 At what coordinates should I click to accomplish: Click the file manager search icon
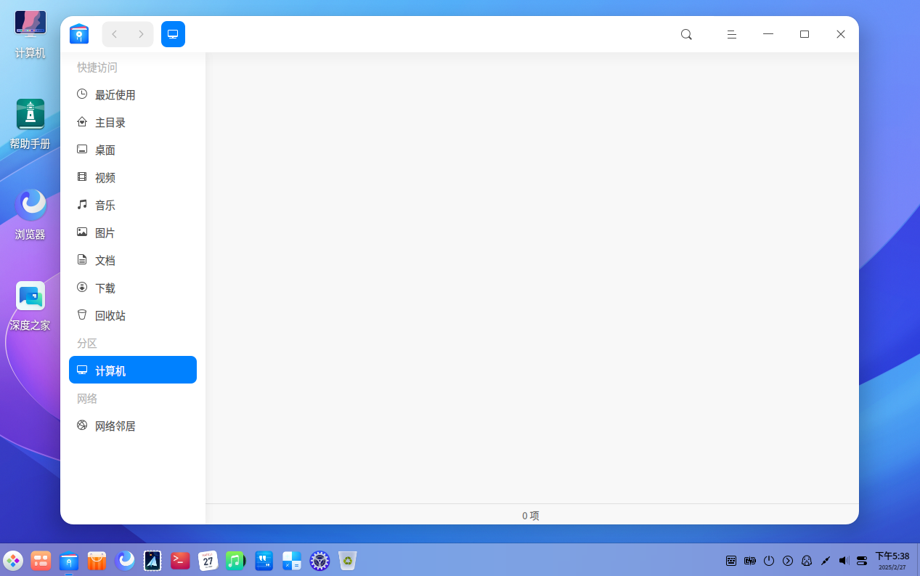[686, 34]
